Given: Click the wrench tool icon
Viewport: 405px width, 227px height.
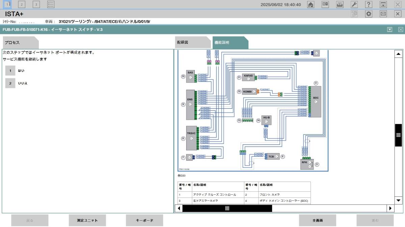Looking at the screenshot, I should click(x=354, y=4).
